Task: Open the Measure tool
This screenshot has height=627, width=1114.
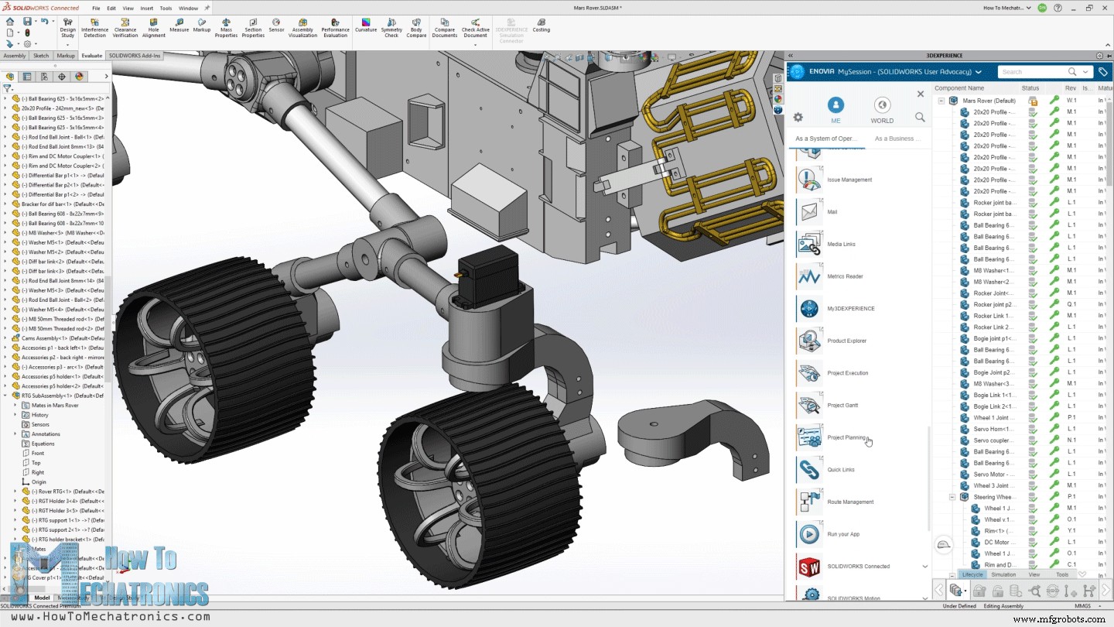Action: (x=179, y=27)
